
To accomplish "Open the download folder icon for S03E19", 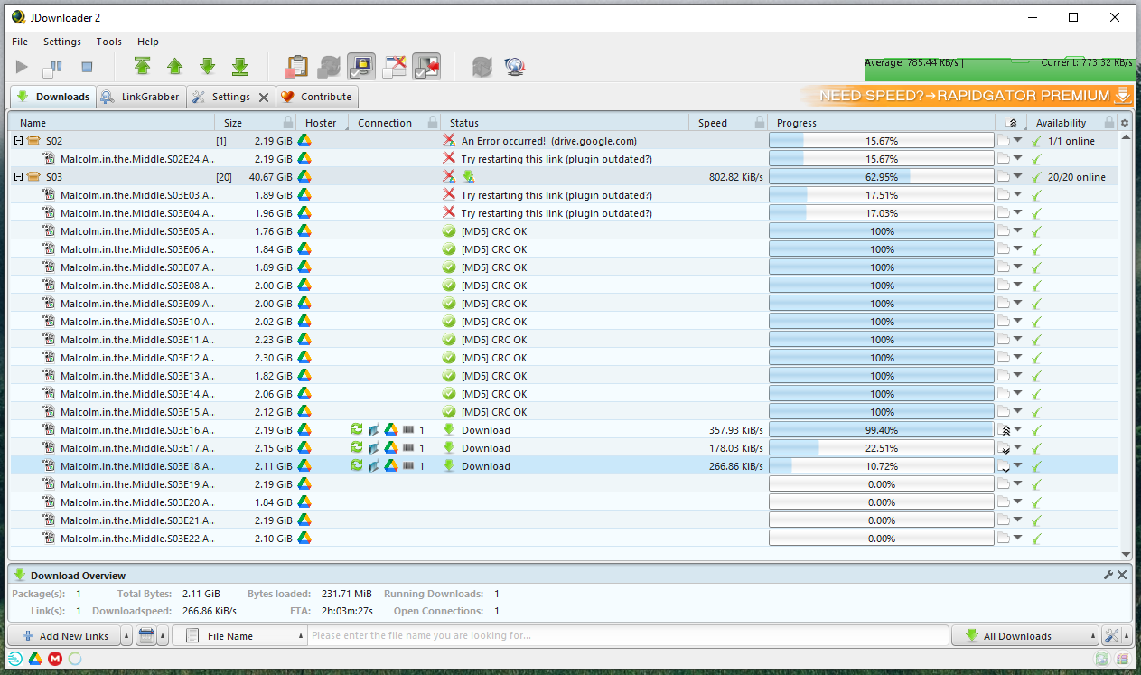I will coord(1004,484).
